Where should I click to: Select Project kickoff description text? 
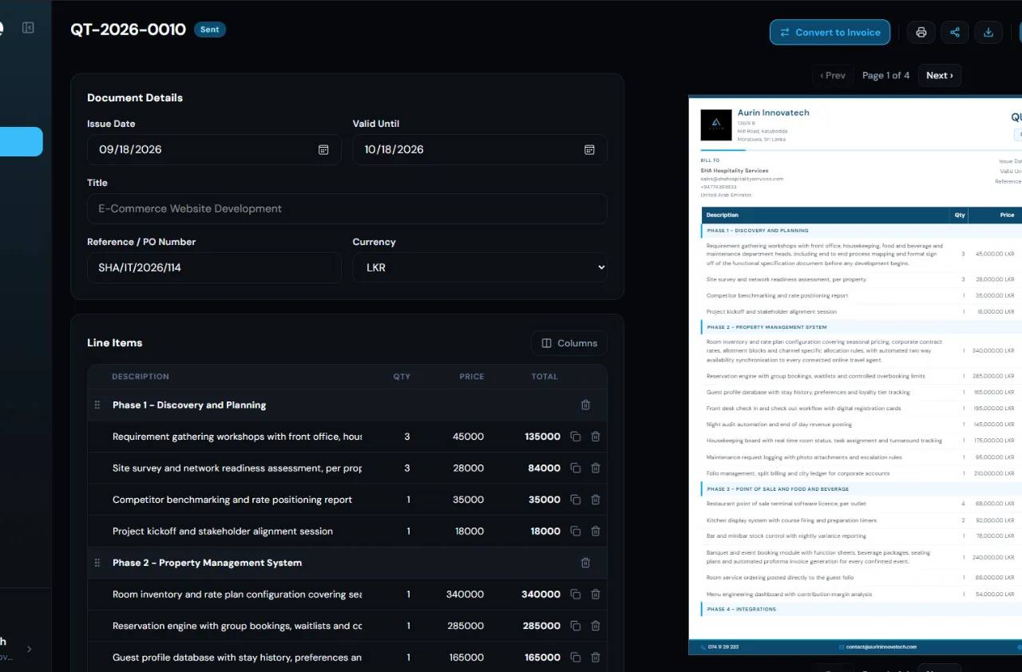coord(223,531)
